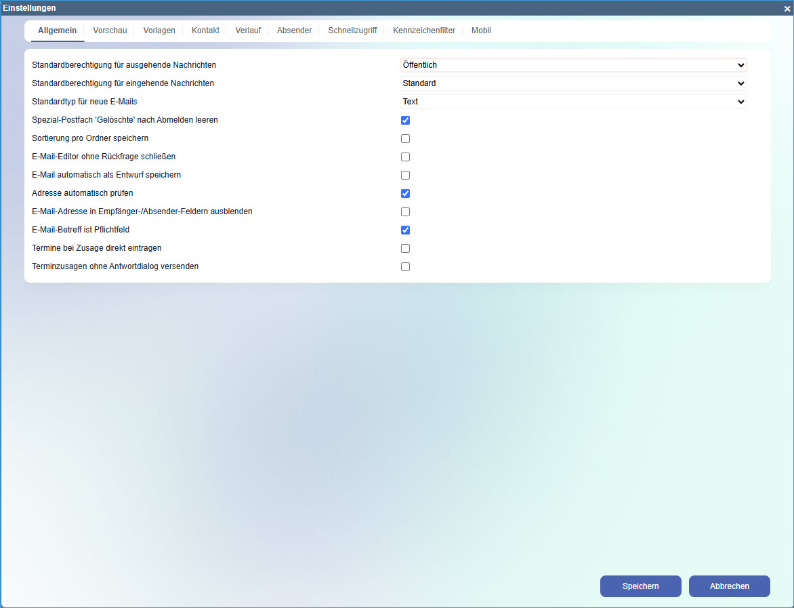
Task: Click the Speichern button
Action: click(641, 586)
